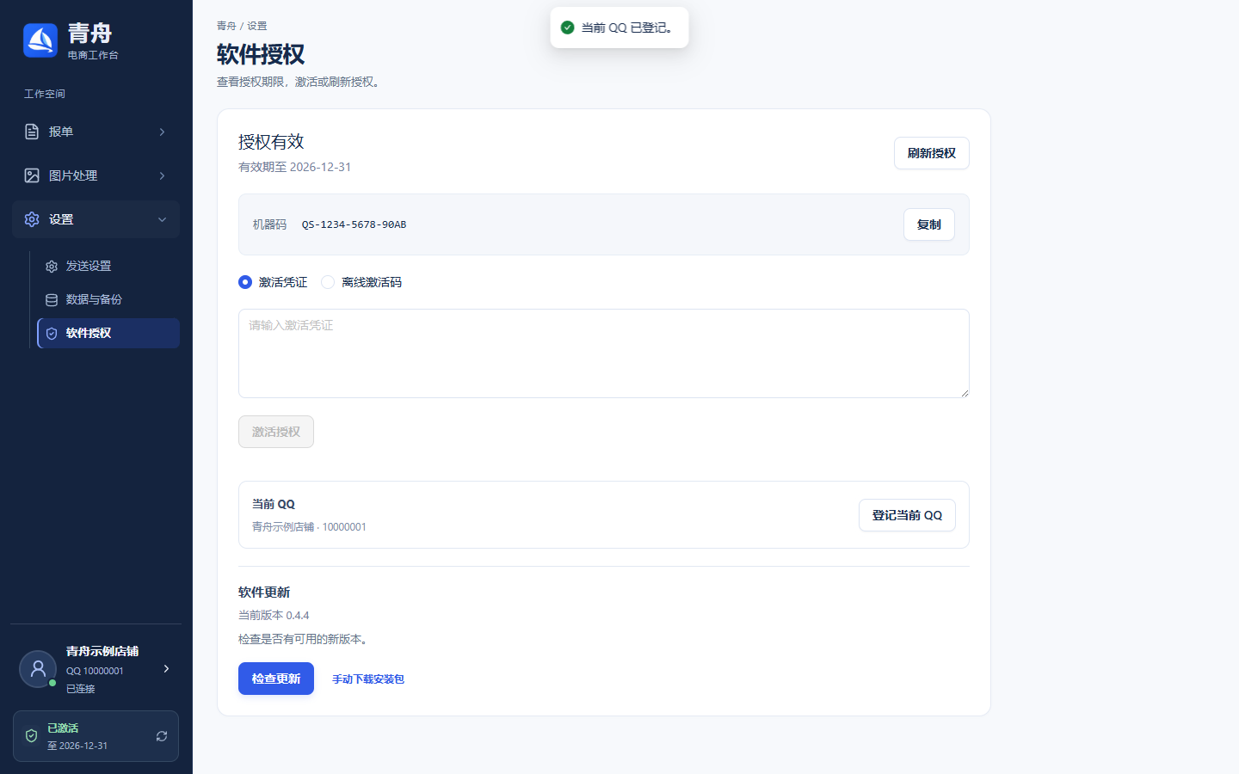Select the 离线激活码 radio button
The image size is (1239, 774).
tap(328, 282)
